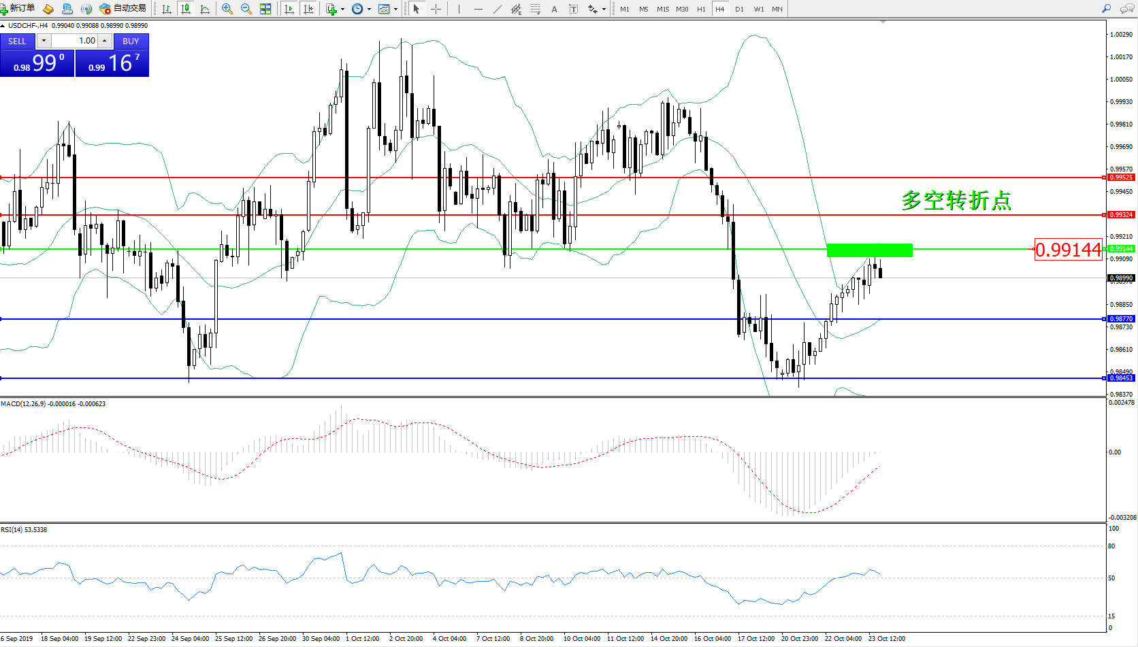Switch to the D1 timeframe
The width and height of the screenshot is (1138, 647).
(x=739, y=9)
